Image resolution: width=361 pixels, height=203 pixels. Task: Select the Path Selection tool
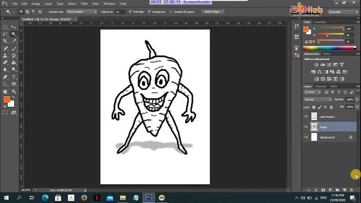point(5,84)
